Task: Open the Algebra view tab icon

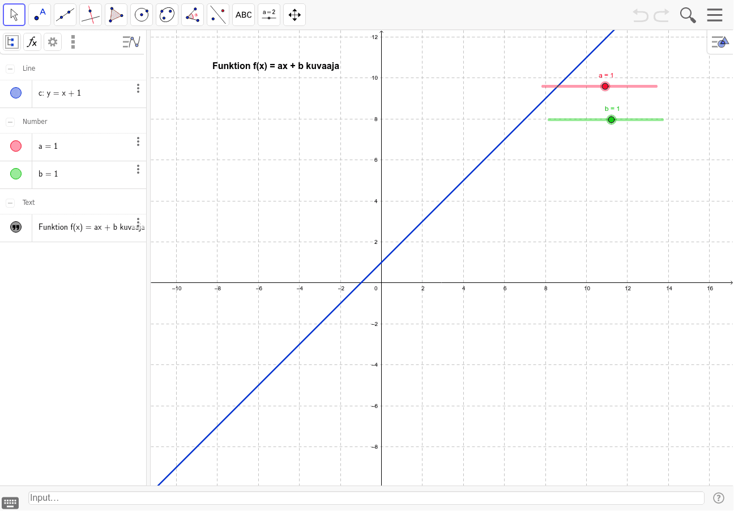Action: click(11, 42)
